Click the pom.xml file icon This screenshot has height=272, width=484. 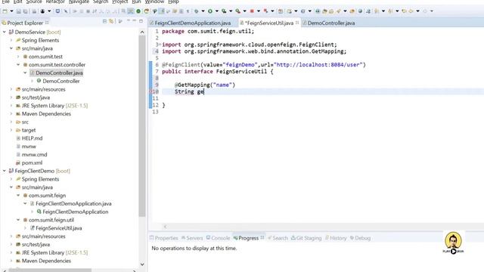[18, 162]
